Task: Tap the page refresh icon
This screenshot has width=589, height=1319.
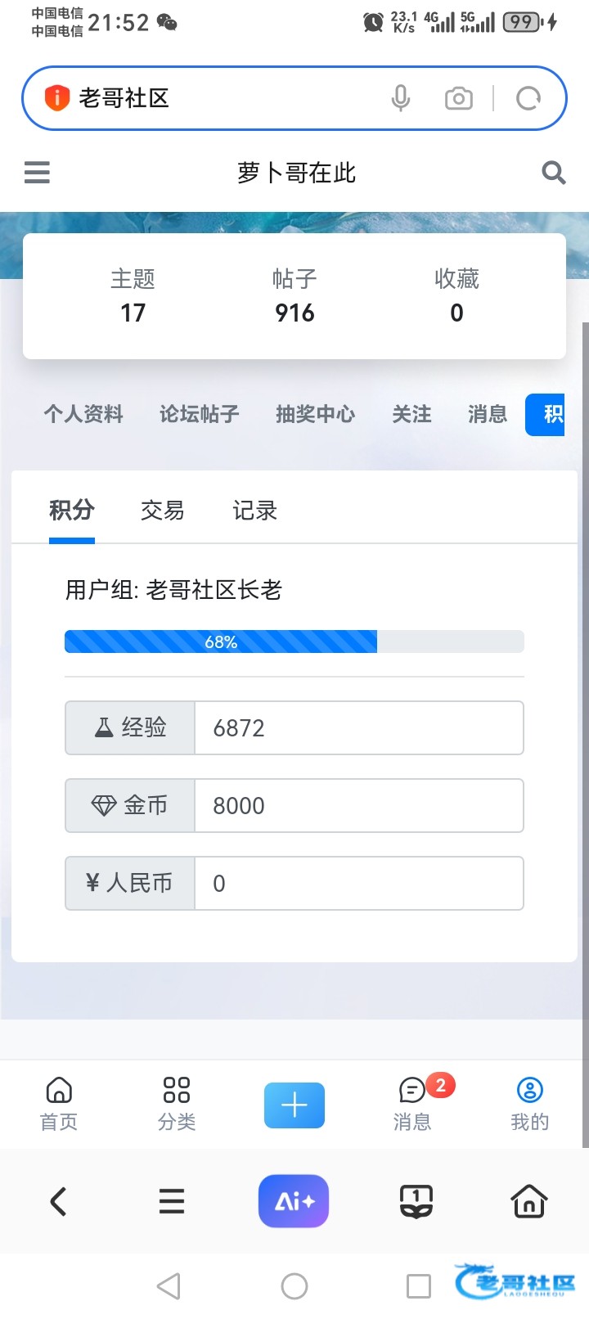Action: [528, 98]
